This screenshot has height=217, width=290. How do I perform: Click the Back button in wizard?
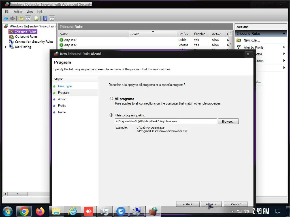(188, 204)
